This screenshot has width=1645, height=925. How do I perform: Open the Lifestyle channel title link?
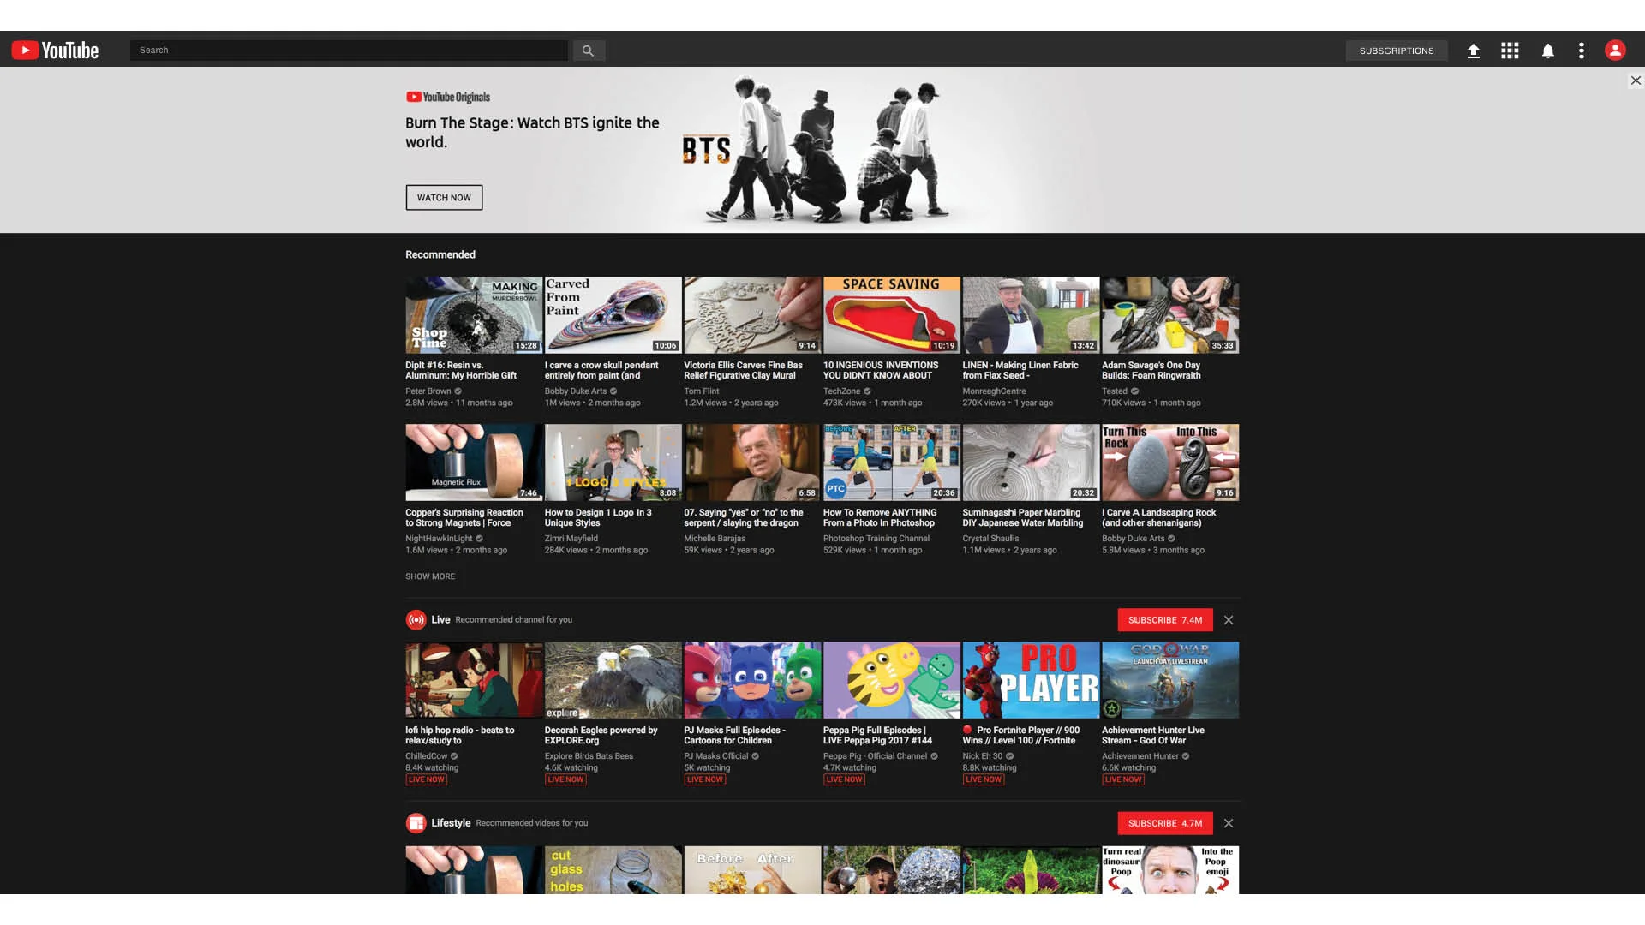pos(451,823)
